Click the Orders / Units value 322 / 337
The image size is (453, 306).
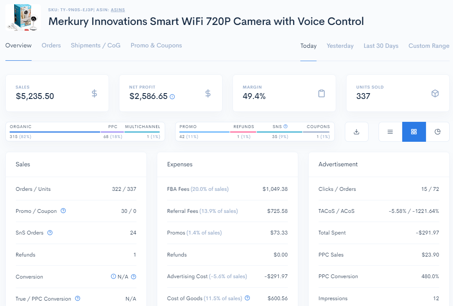click(x=124, y=189)
